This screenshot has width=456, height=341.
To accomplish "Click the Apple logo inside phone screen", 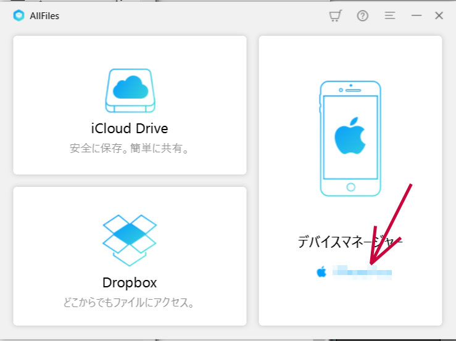I will pyautogui.click(x=350, y=136).
